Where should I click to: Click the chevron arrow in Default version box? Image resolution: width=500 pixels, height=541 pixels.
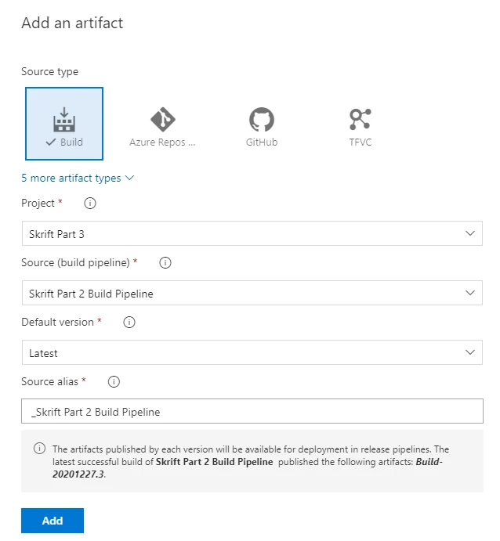pos(470,352)
